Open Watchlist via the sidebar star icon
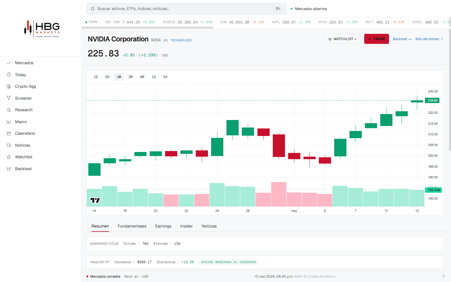The width and height of the screenshot is (451, 282). coord(9,157)
